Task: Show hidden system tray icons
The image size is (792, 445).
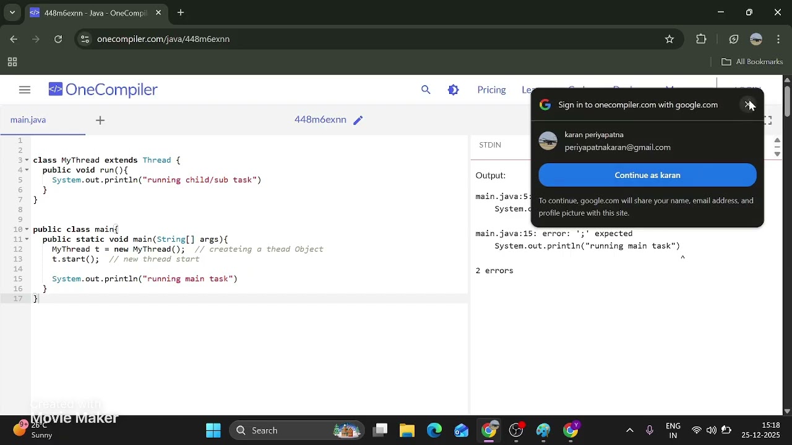Action: pos(630,430)
